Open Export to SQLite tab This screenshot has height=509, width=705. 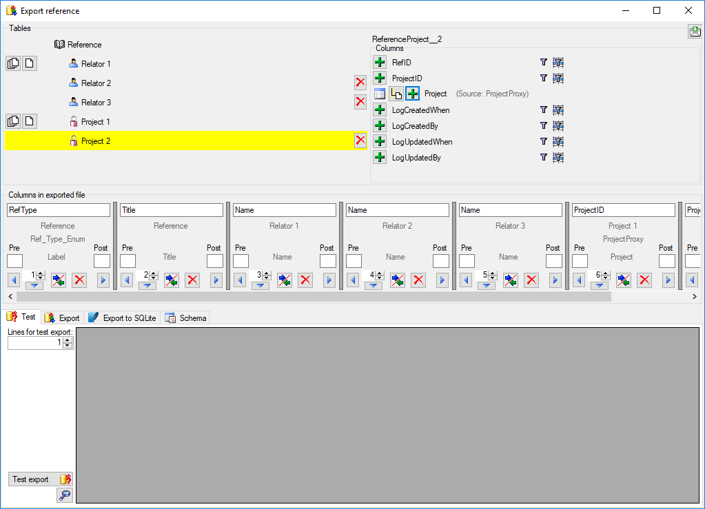coord(122,318)
